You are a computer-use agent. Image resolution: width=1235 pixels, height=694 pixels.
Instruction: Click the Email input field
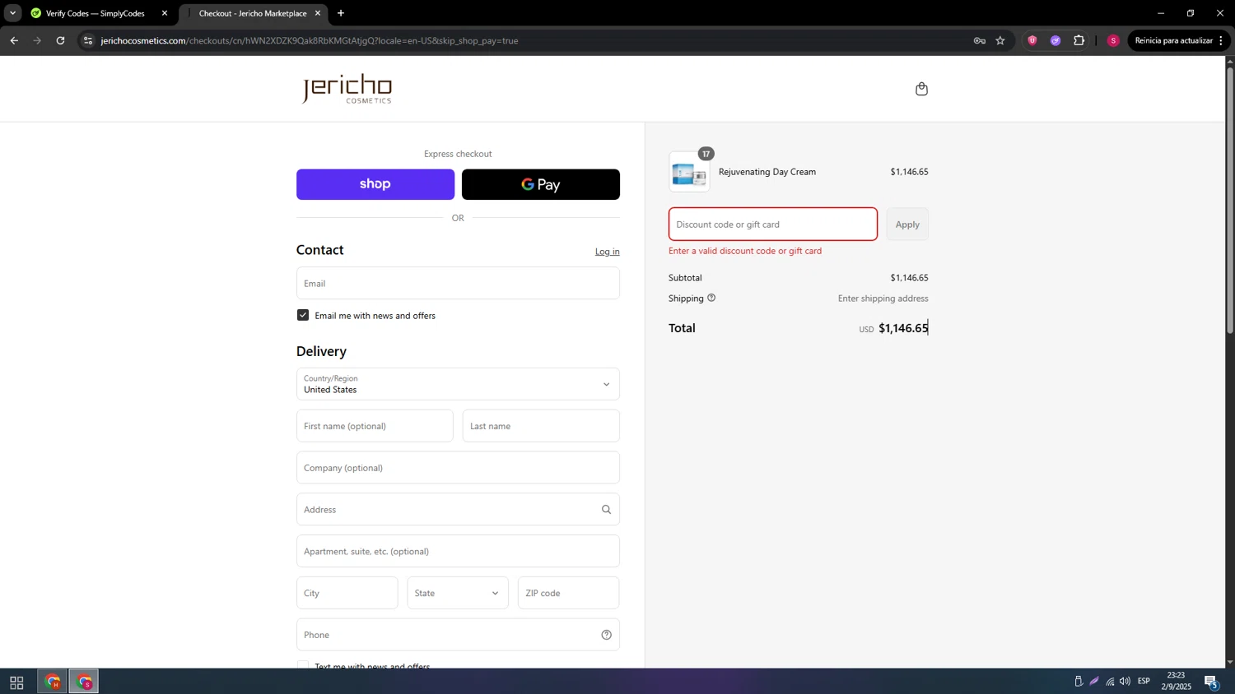[x=458, y=283]
